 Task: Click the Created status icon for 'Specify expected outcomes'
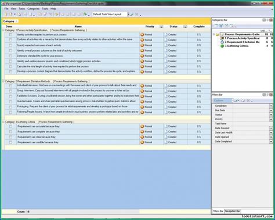pyautogui.click(x=166, y=45)
